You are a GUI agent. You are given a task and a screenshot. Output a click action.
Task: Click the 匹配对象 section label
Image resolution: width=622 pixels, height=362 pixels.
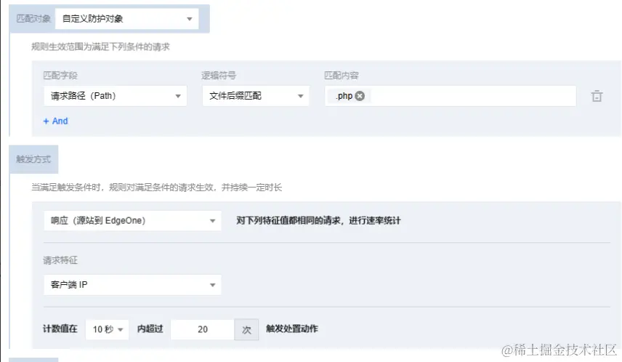(x=33, y=19)
